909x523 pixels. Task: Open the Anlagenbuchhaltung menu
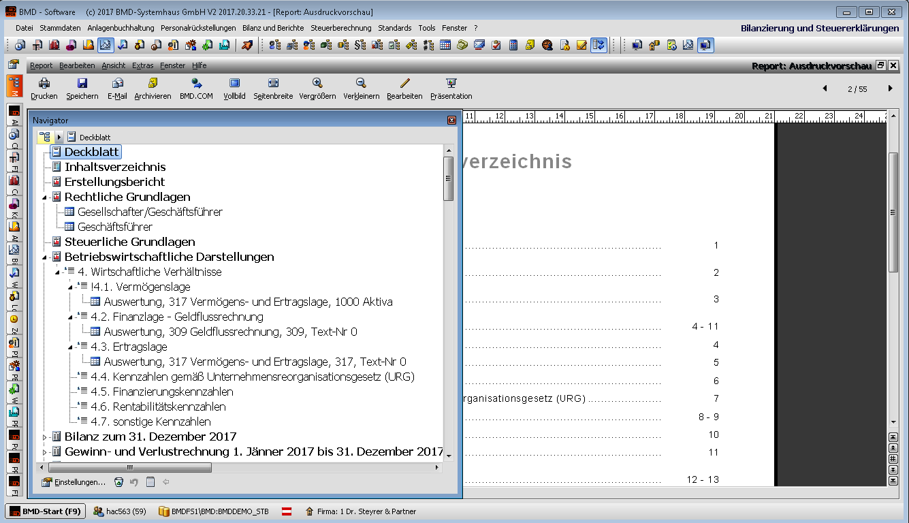coord(121,28)
